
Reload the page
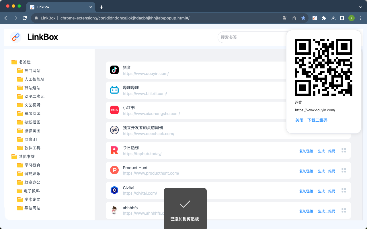click(x=25, y=18)
